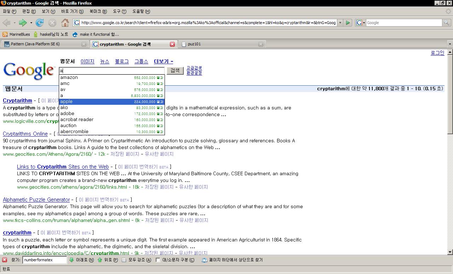Switch to 그룹스 groups search
Screen dimensions: 453x274
(141, 61)
